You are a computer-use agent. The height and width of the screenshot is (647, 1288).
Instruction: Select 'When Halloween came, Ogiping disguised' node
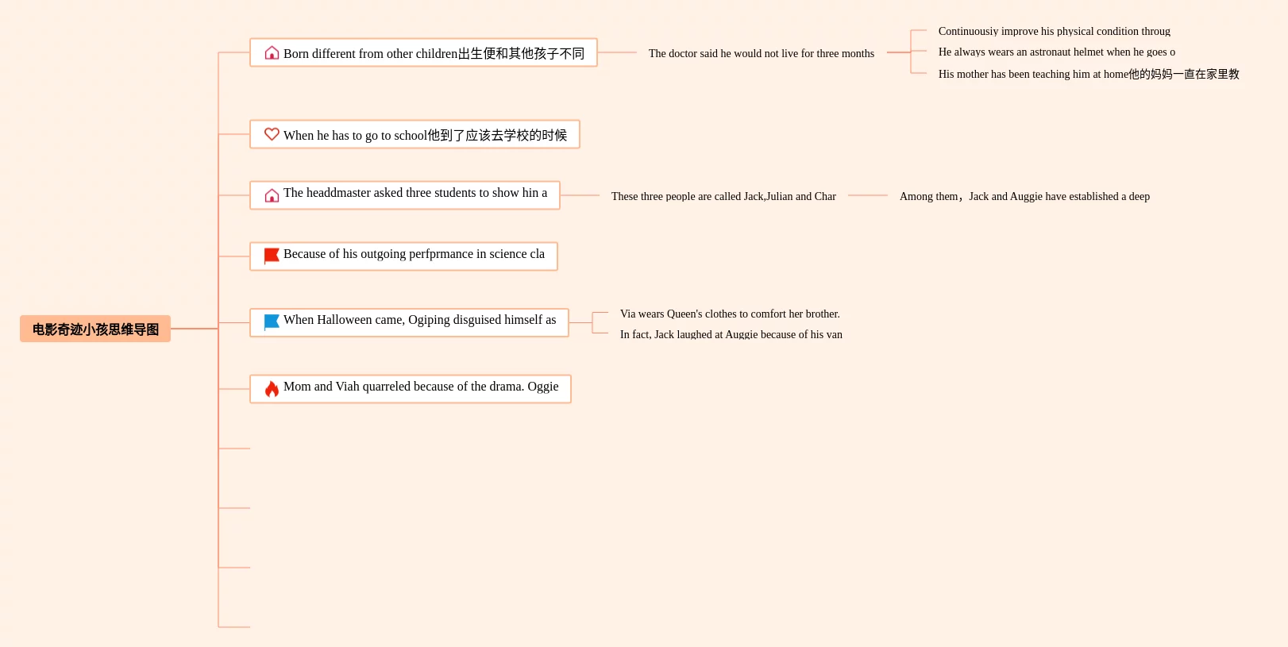click(409, 322)
